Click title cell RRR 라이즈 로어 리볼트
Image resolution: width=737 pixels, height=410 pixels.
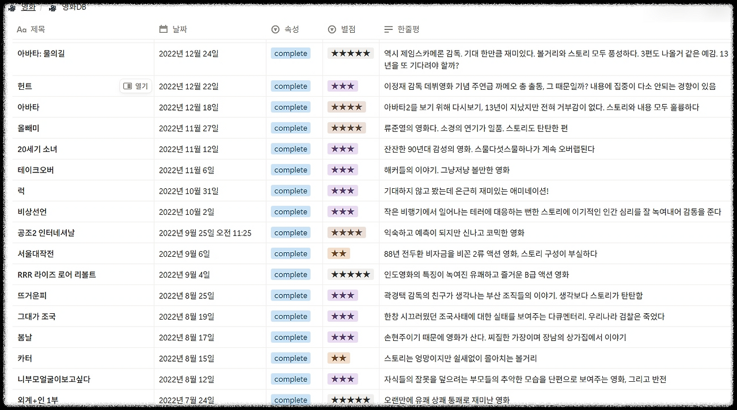pyautogui.click(x=57, y=275)
